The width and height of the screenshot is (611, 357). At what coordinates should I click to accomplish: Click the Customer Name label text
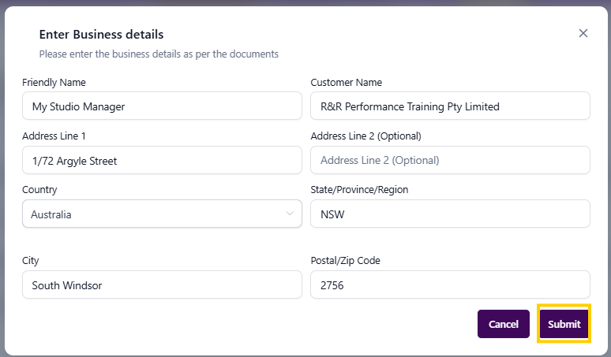click(x=347, y=83)
